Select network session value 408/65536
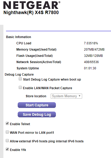Image resolution: width=111 pixels, height=158 pixels. click(91, 62)
